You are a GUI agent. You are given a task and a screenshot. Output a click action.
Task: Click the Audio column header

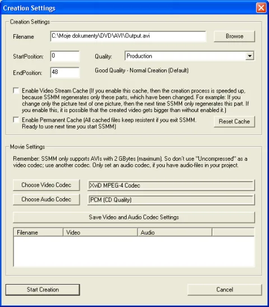coord(174,232)
